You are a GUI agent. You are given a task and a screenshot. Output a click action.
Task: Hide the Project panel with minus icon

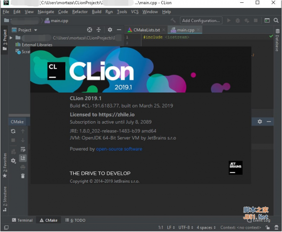coord(119,30)
